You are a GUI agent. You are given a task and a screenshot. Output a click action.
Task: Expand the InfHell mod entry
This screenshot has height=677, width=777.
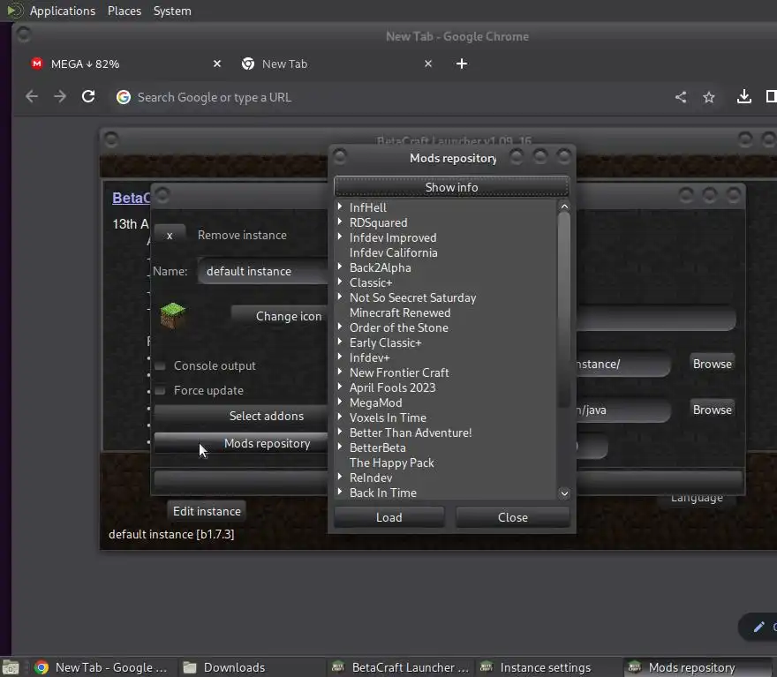click(x=340, y=207)
